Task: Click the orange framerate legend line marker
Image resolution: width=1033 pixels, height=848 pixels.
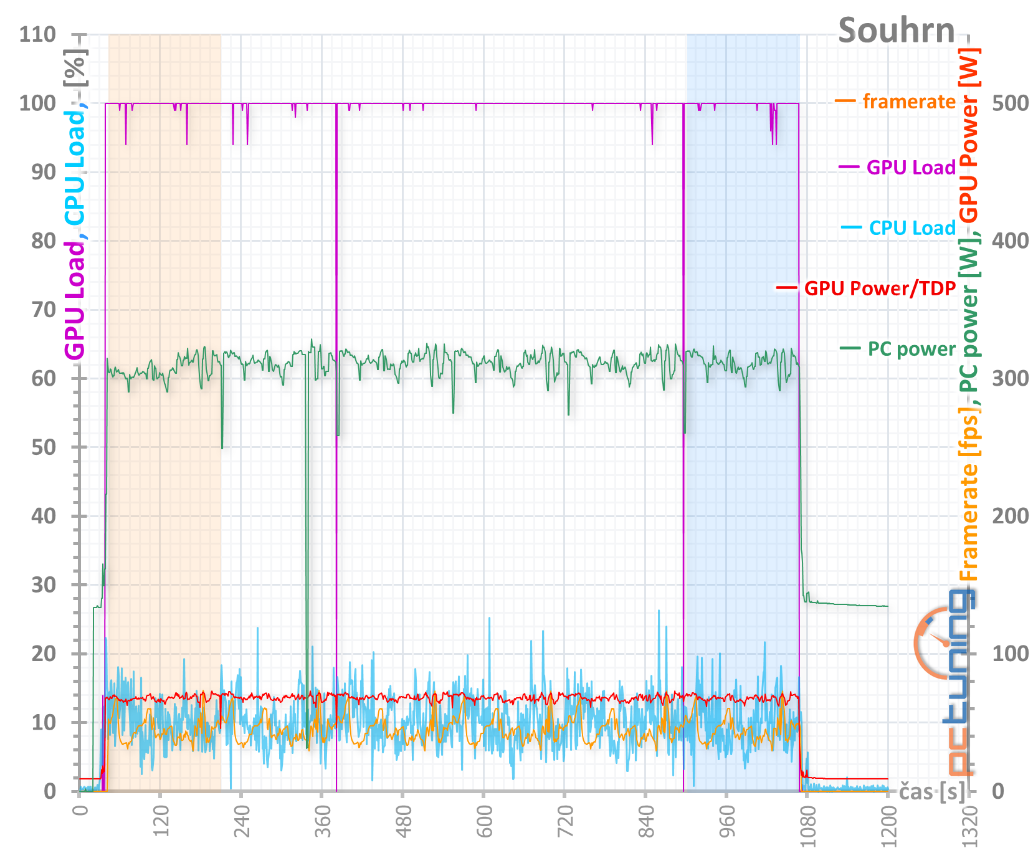Action: coord(845,101)
